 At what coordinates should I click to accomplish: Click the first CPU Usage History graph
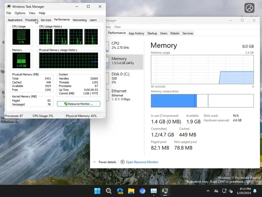pos(46,37)
